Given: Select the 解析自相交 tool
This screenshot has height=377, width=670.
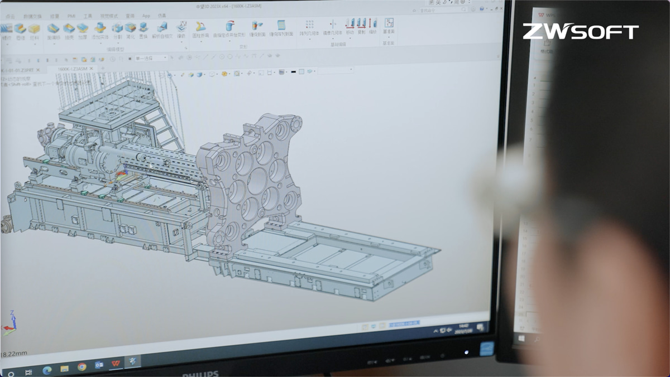Looking at the screenshot, I should [162, 30].
